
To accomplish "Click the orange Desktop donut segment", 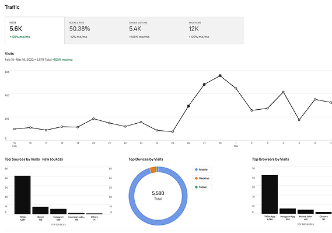I will pos(153,170).
